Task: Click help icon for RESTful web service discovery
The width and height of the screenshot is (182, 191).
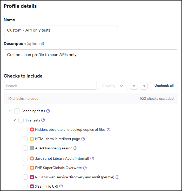Action: (x=117, y=177)
